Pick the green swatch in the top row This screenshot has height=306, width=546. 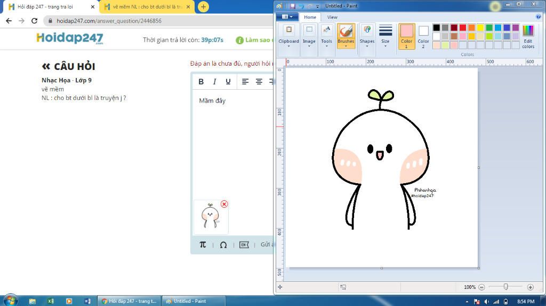pos(489,28)
